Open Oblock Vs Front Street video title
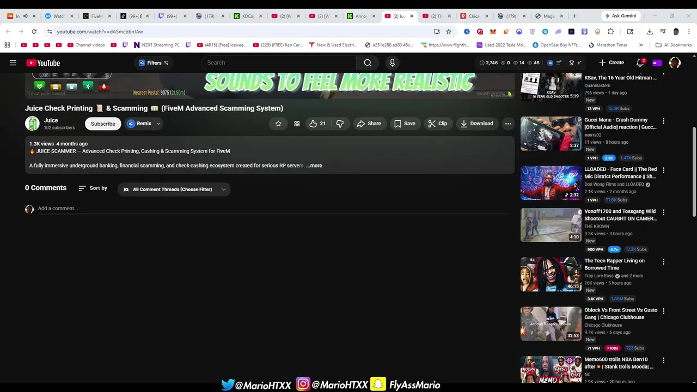This screenshot has width=697, height=392. tap(621, 314)
